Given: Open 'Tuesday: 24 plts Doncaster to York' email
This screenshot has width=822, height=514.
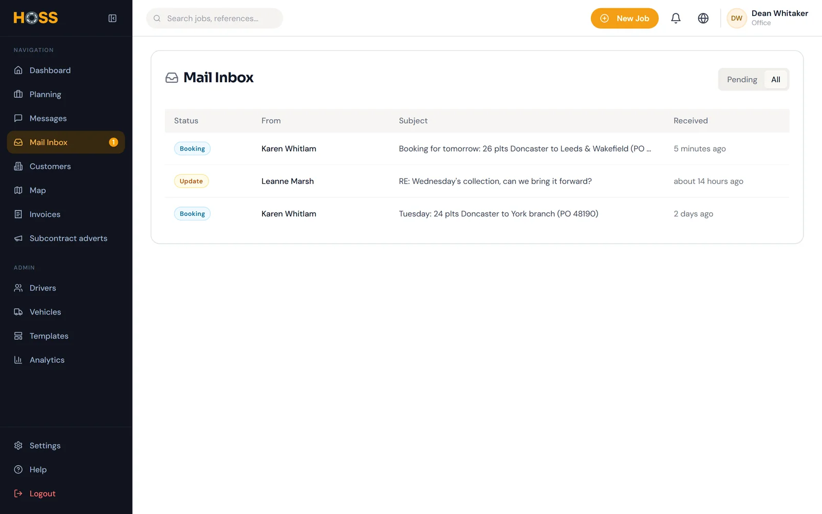Looking at the screenshot, I should 498,214.
